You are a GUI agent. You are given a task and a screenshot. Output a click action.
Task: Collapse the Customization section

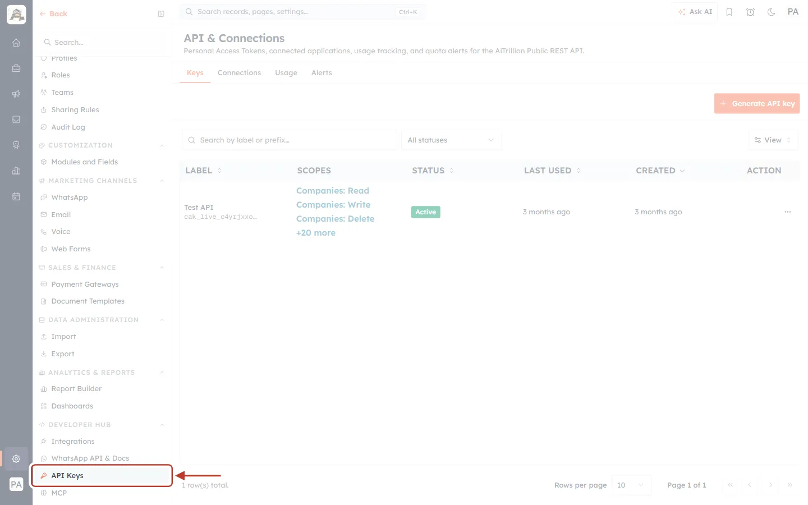(x=162, y=145)
